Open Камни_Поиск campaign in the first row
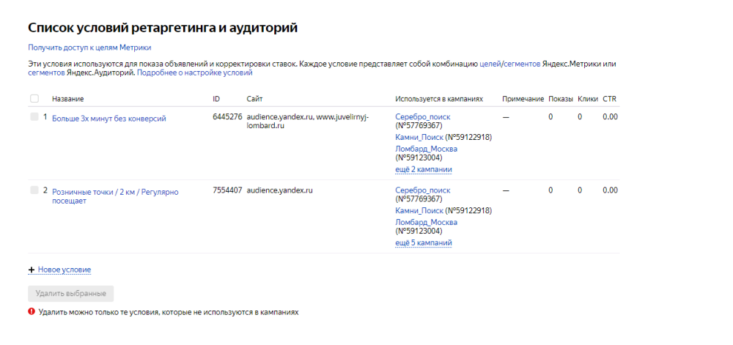 point(419,137)
